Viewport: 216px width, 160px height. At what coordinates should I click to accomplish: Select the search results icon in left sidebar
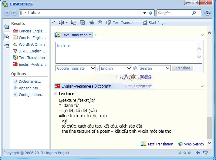pyautogui.click(x=7, y=36)
